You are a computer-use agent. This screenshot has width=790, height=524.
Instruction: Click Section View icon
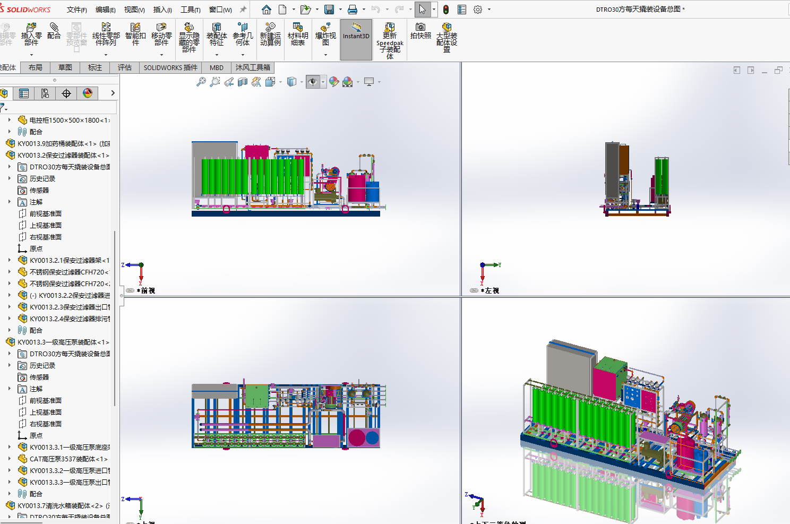point(243,82)
